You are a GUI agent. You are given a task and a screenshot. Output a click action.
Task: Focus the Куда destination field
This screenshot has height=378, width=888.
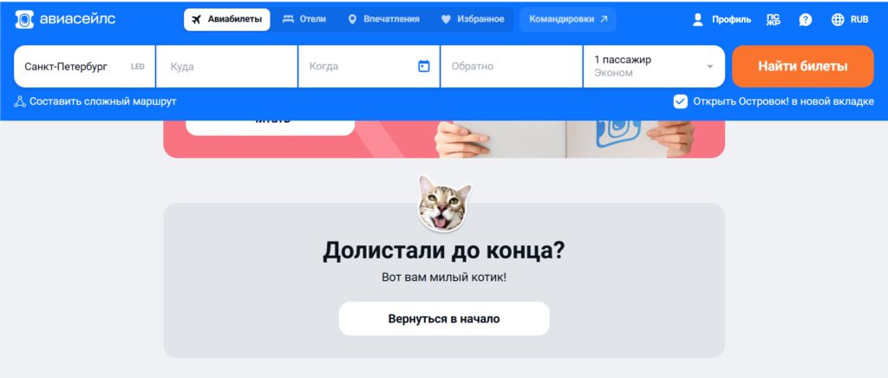tap(227, 66)
